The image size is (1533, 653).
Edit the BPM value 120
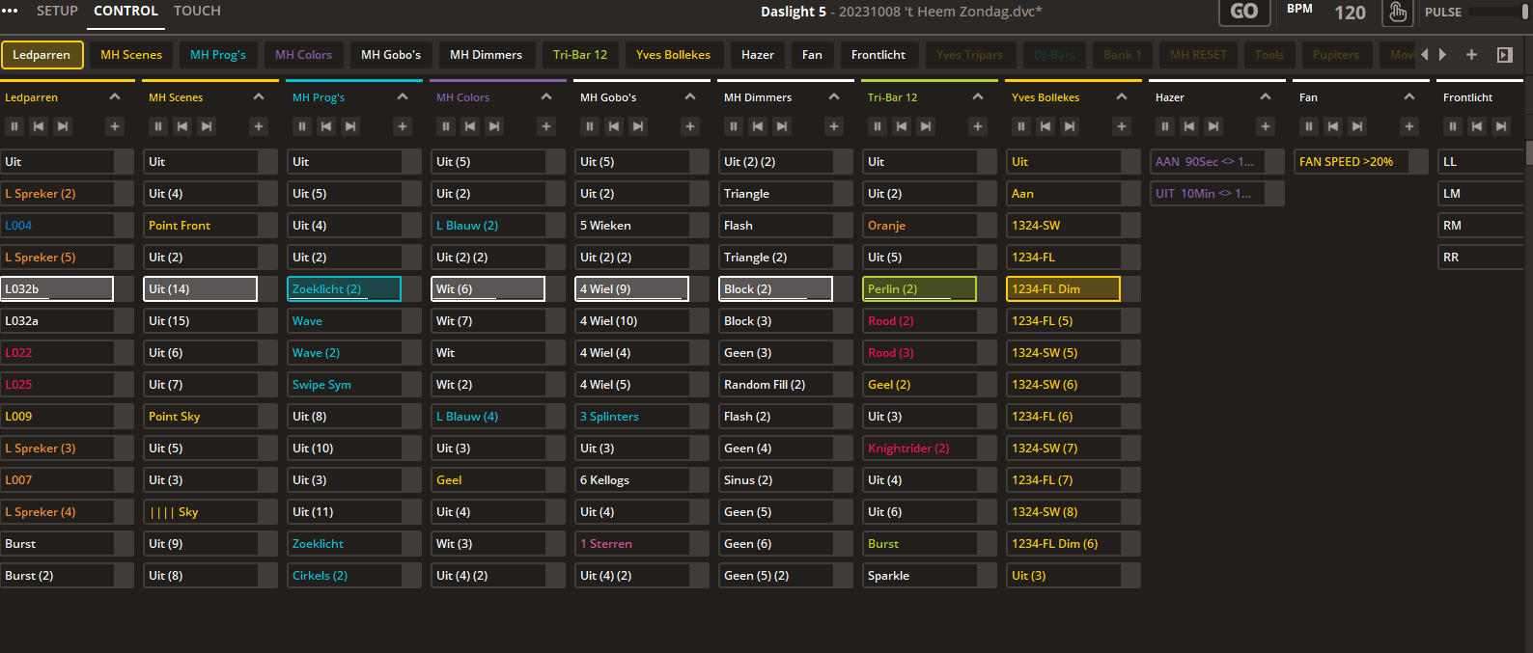point(1350,13)
